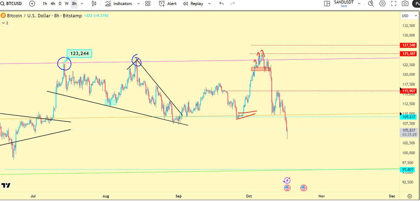This screenshot has height=201, width=420.
Task: Click the 03:35:29 bar countdown
Action: (408, 135)
